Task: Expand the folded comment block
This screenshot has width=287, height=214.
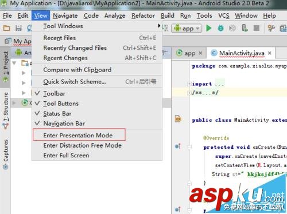Action: coord(189,93)
